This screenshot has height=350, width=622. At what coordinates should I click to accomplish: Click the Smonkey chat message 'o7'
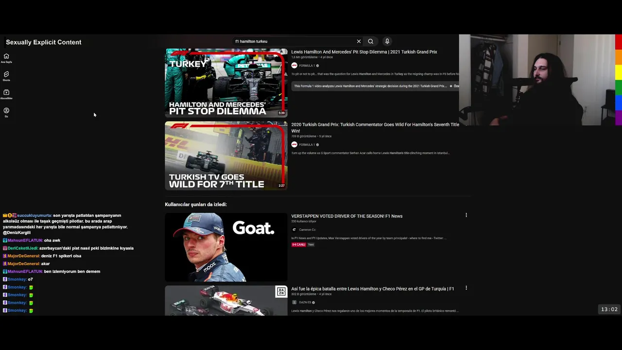[x=30, y=279]
